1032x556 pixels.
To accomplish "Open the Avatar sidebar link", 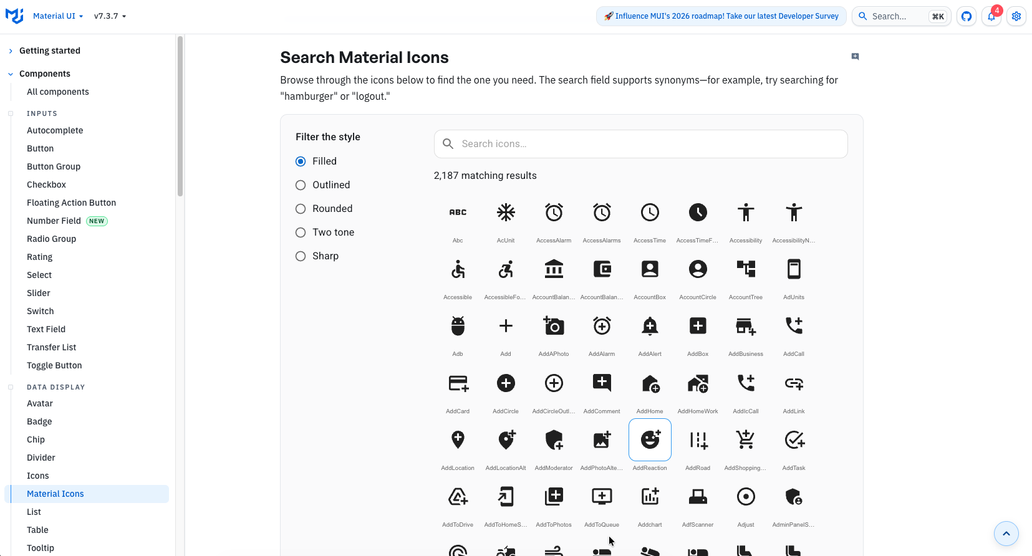I will tap(40, 403).
